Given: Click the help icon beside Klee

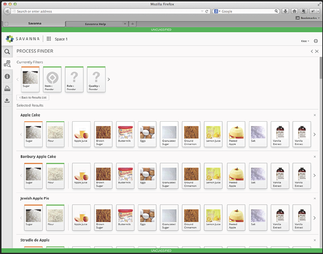Looking at the screenshot, I should click(x=315, y=41).
